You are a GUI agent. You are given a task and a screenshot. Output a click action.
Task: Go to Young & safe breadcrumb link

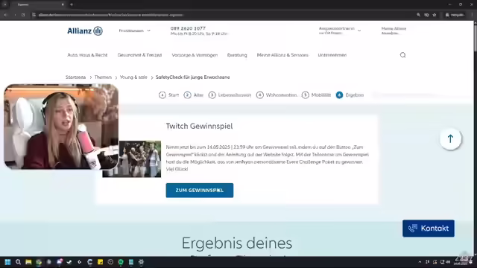pos(133,77)
